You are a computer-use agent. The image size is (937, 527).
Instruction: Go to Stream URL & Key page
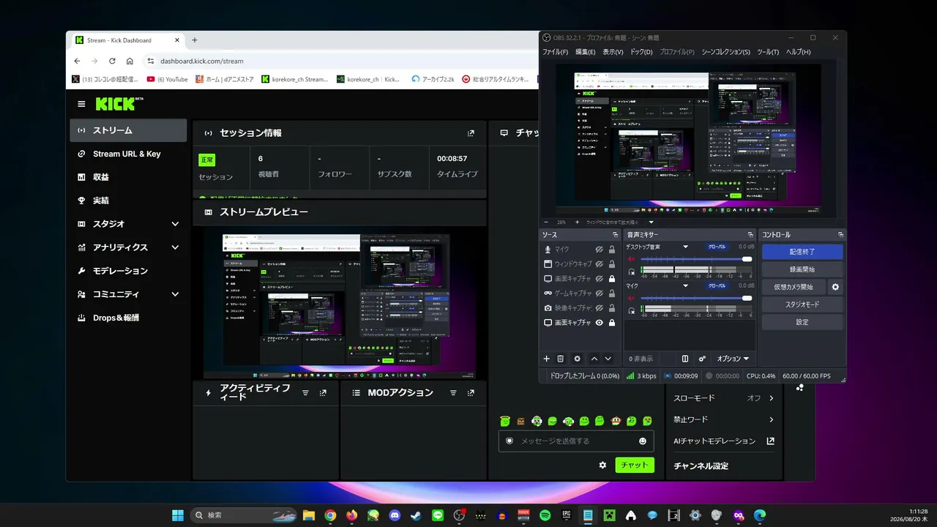point(128,154)
